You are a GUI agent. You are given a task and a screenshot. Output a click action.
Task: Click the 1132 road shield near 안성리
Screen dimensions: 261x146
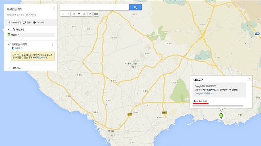tap(130, 115)
